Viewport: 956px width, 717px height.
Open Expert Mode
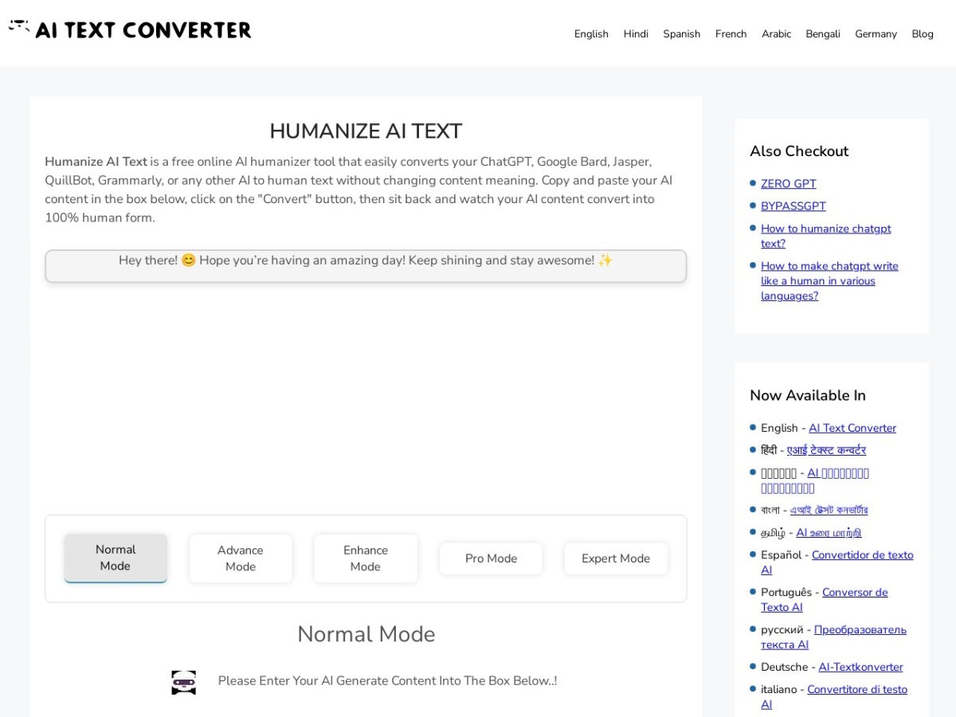tap(615, 558)
